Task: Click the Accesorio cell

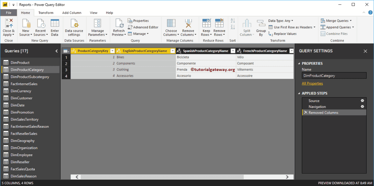Action: 206,76
